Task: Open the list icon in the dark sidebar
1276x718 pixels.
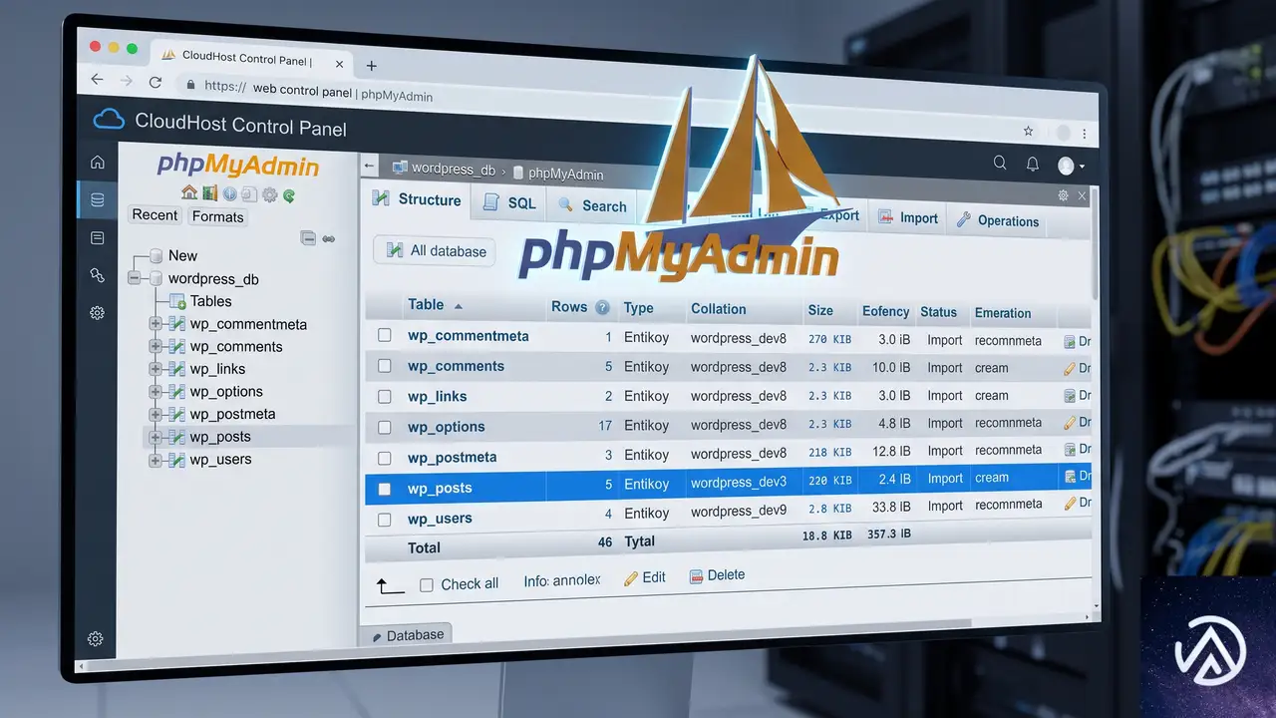Action: (97, 238)
